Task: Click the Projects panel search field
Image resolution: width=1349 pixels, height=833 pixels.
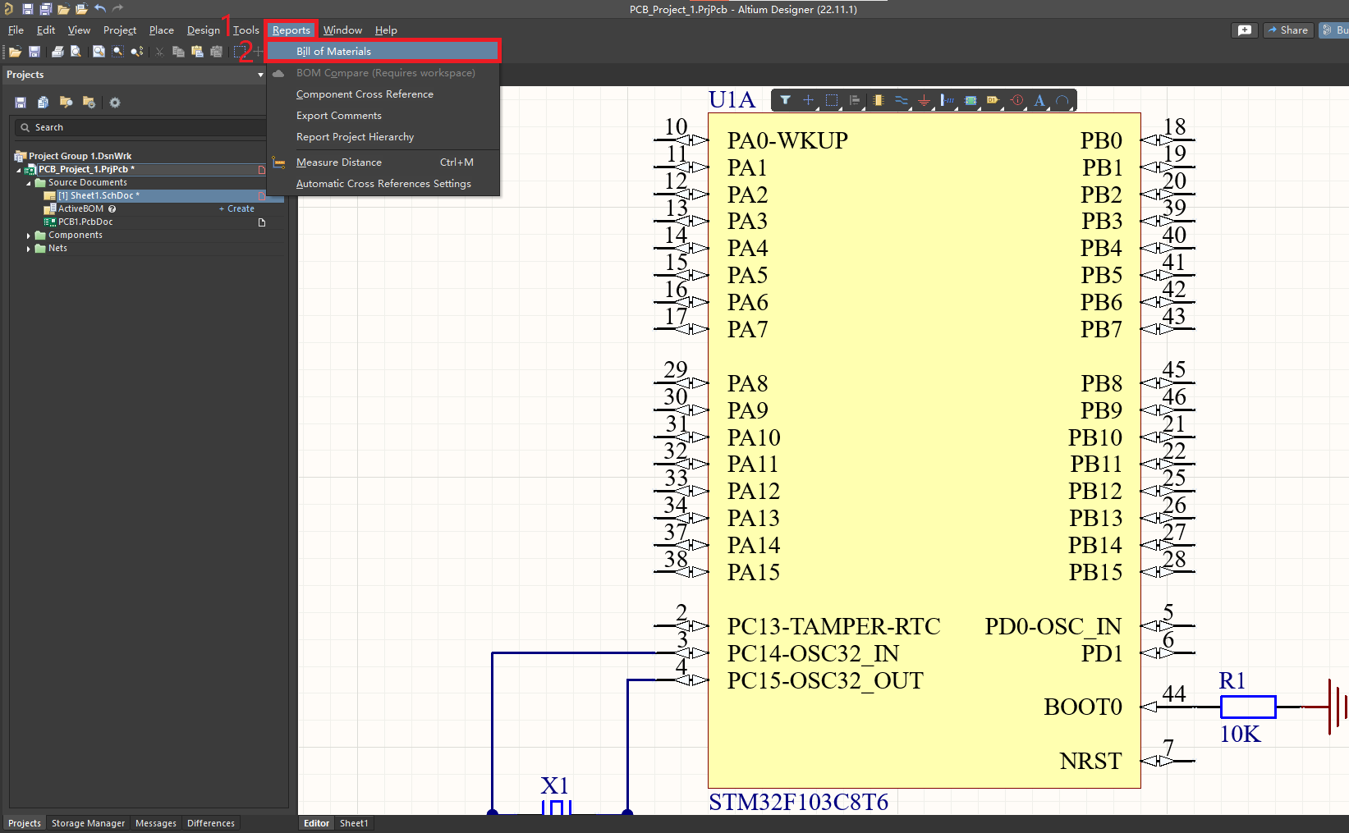Action: 140,128
